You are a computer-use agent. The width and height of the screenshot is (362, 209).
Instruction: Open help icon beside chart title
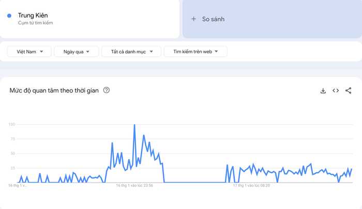(x=107, y=91)
